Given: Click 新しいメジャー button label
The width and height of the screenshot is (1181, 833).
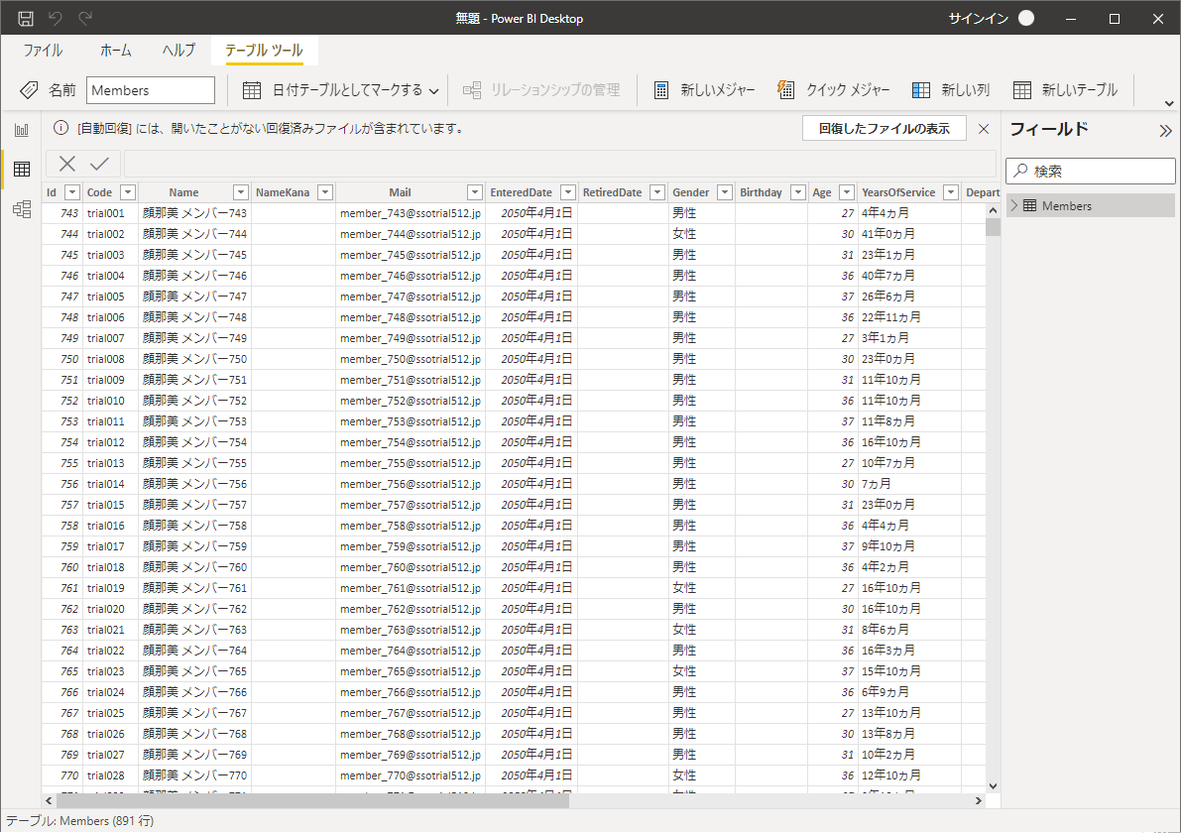Looking at the screenshot, I should click(x=717, y=90).
